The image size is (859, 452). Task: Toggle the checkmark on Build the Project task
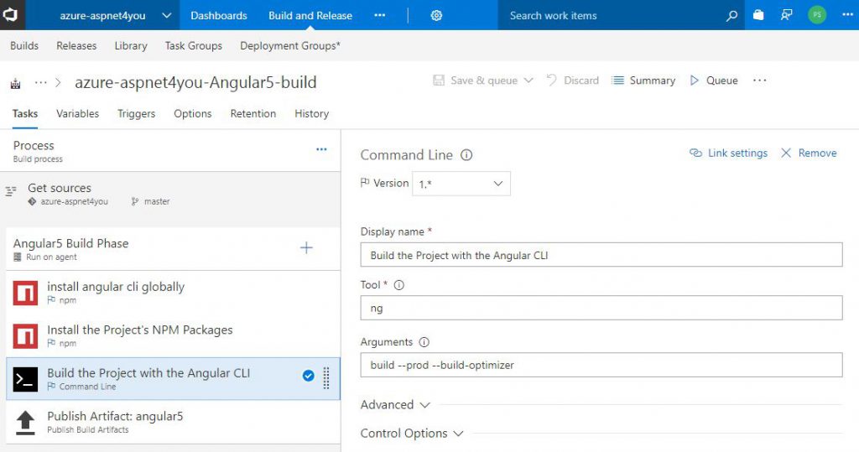click(x=309, y=376)
